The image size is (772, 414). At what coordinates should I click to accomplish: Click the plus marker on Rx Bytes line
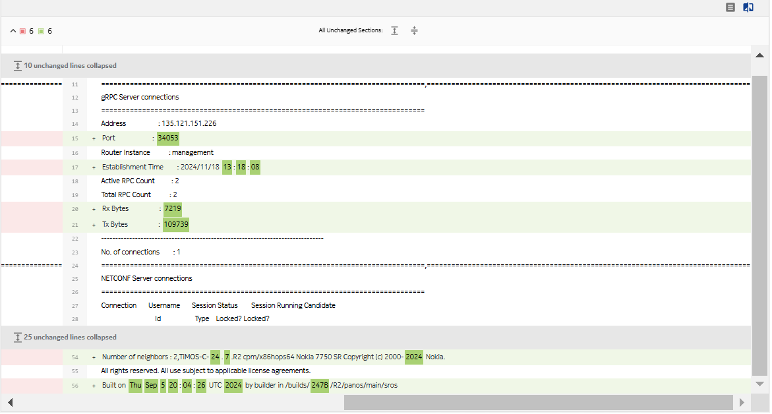pyautogui.click(x=94, y=209)
